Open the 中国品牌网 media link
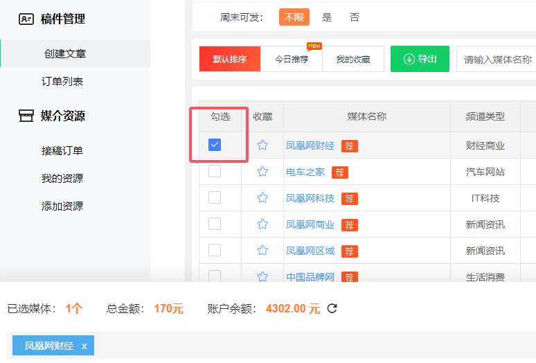 (x=310, y=277)
